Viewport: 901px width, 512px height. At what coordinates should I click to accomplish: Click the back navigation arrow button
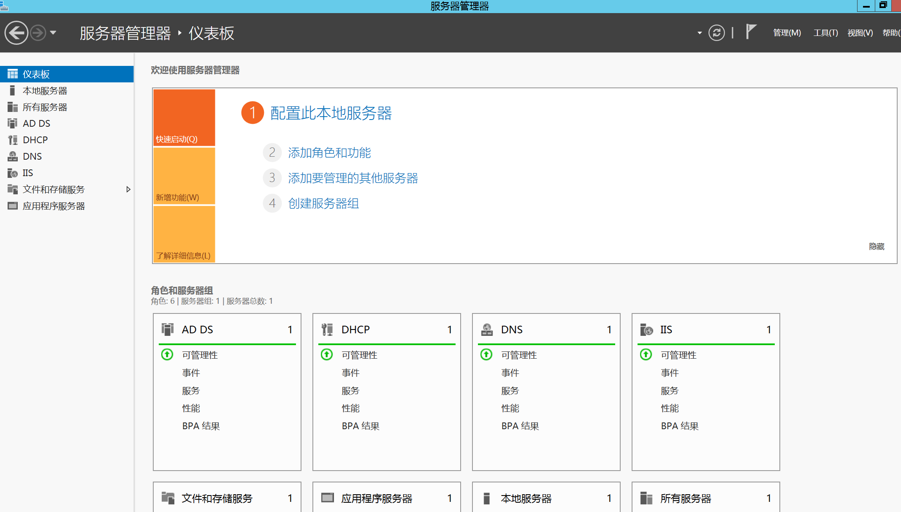pos(16,33)
